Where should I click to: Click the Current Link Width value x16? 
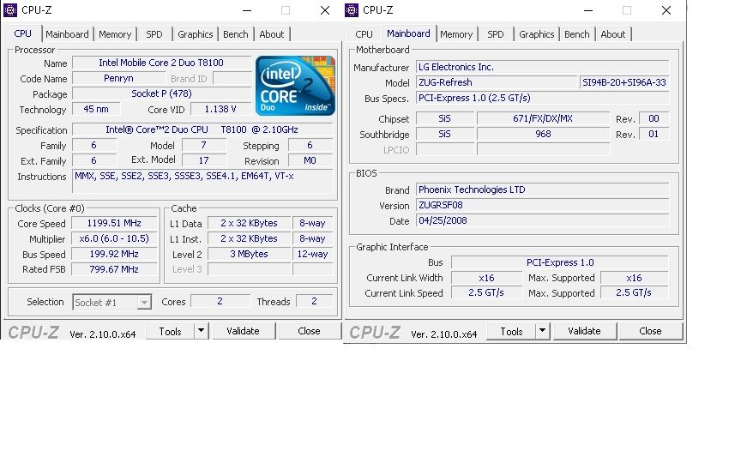486,278
